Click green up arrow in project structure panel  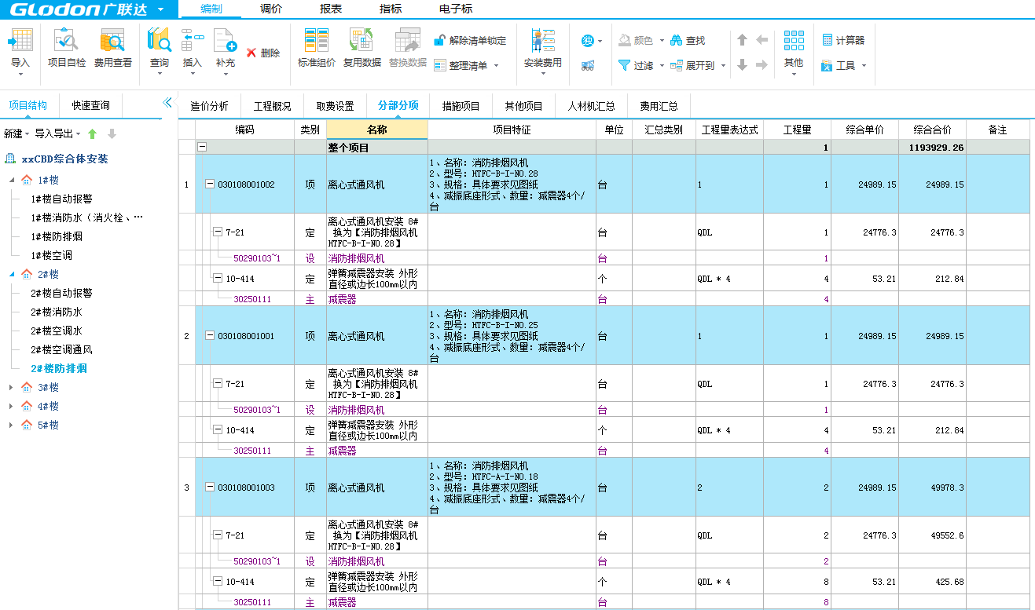pyautogui.click(x=93, y=134)
